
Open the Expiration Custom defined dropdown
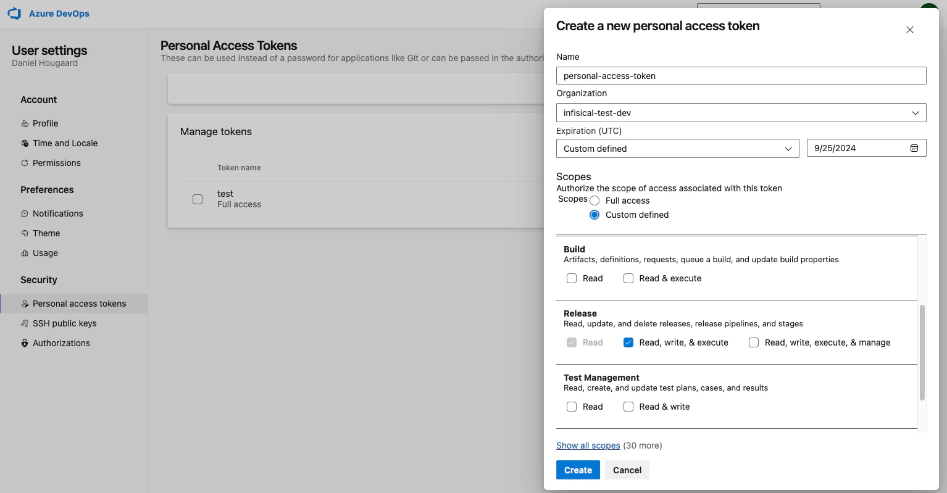(678, 149)
